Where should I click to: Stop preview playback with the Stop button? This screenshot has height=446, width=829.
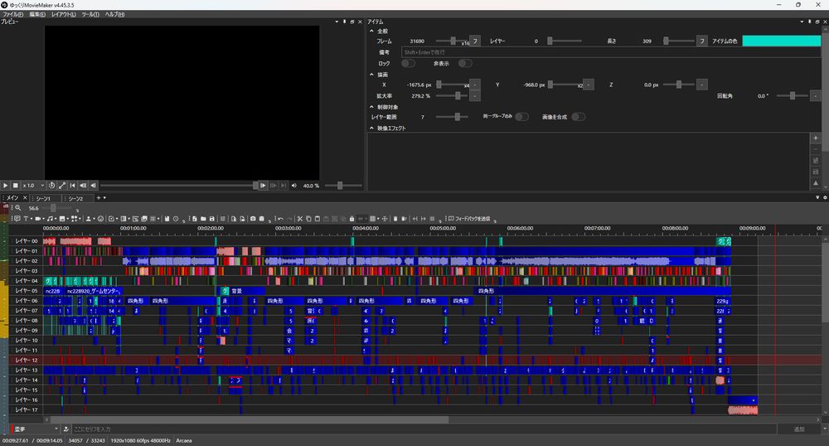15,186
